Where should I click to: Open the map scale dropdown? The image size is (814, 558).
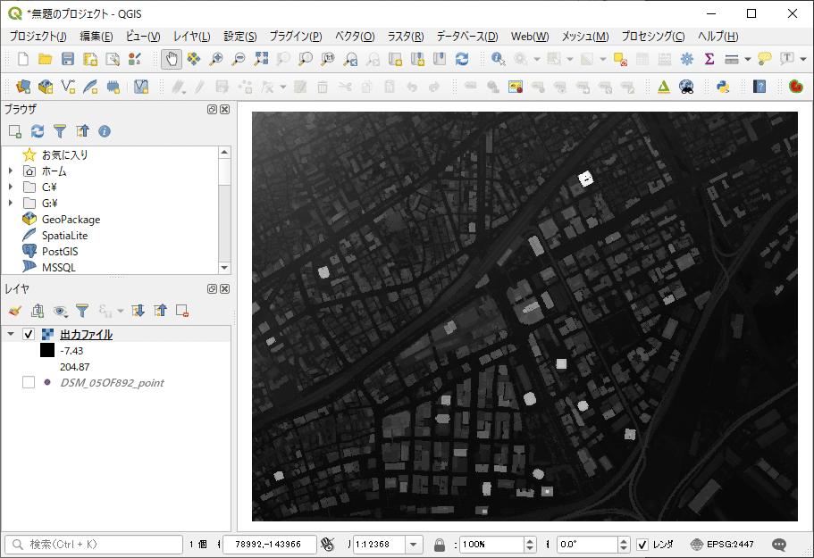click(414, 545)
